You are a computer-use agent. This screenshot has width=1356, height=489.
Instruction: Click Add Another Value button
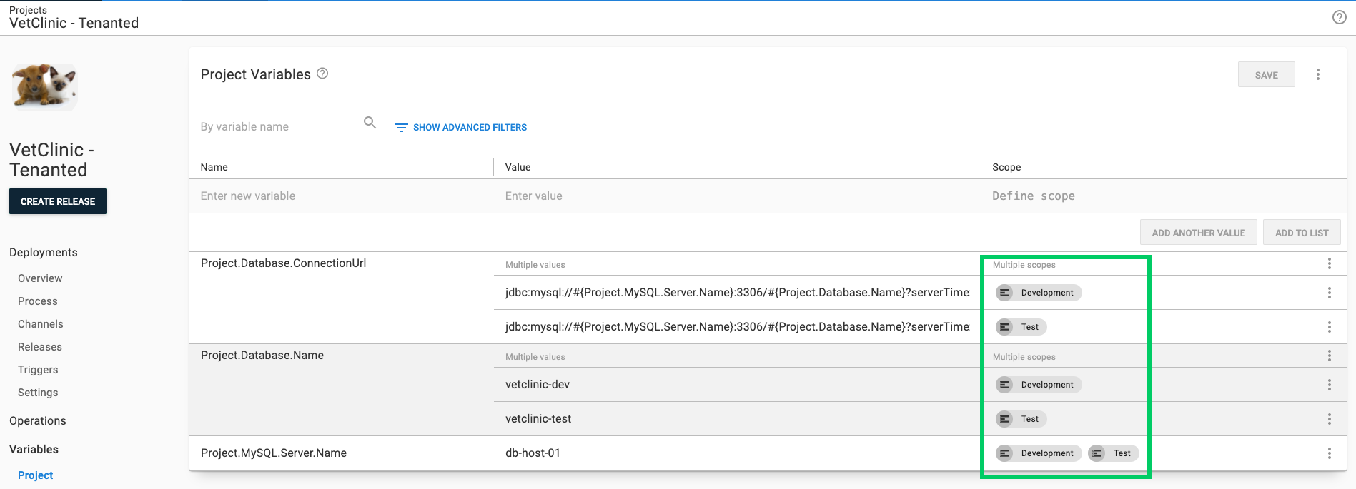coord(1198,233)
